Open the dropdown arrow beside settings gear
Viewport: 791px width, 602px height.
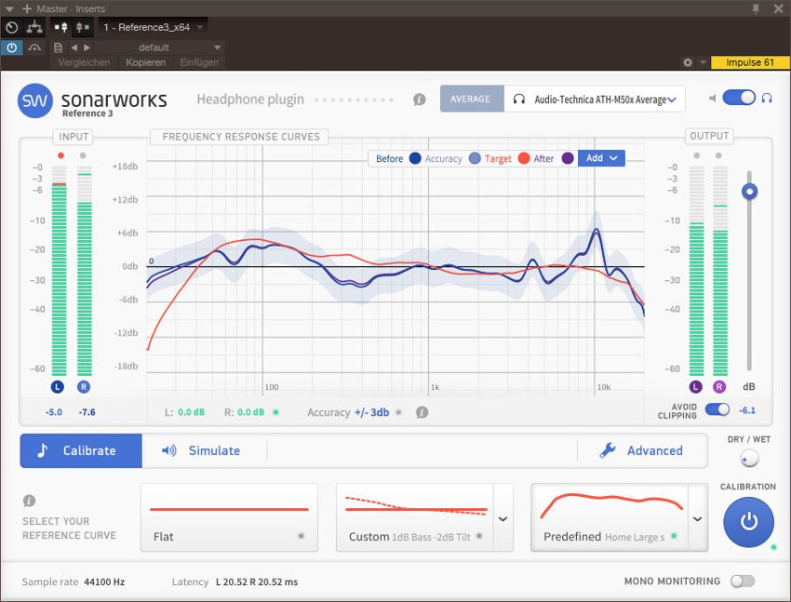click(x=704, y=63)
